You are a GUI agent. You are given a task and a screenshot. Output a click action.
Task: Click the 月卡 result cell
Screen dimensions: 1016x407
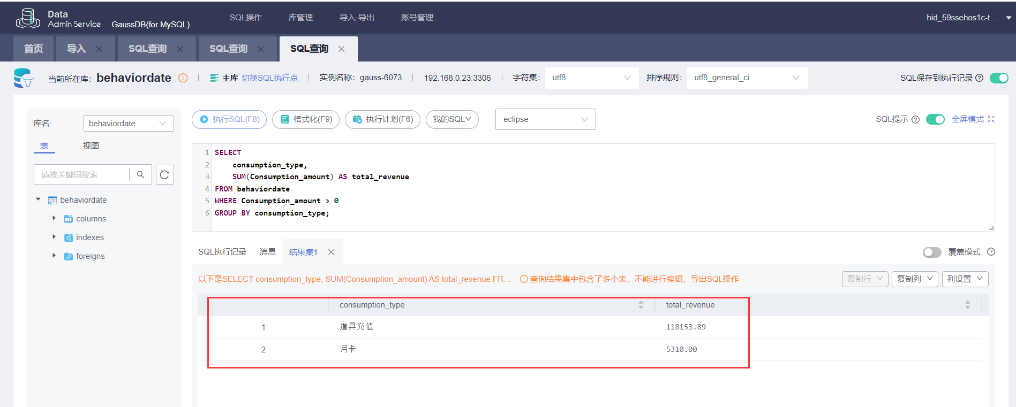pos(348,349)
